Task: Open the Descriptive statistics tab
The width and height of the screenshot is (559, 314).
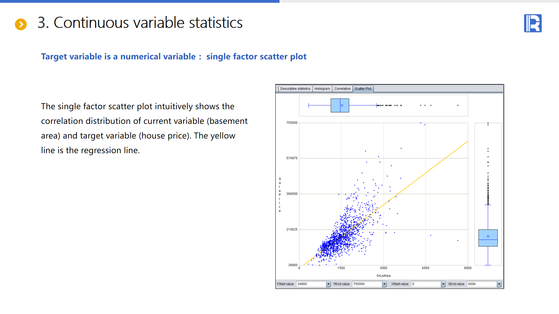Action: coord(295,89)
